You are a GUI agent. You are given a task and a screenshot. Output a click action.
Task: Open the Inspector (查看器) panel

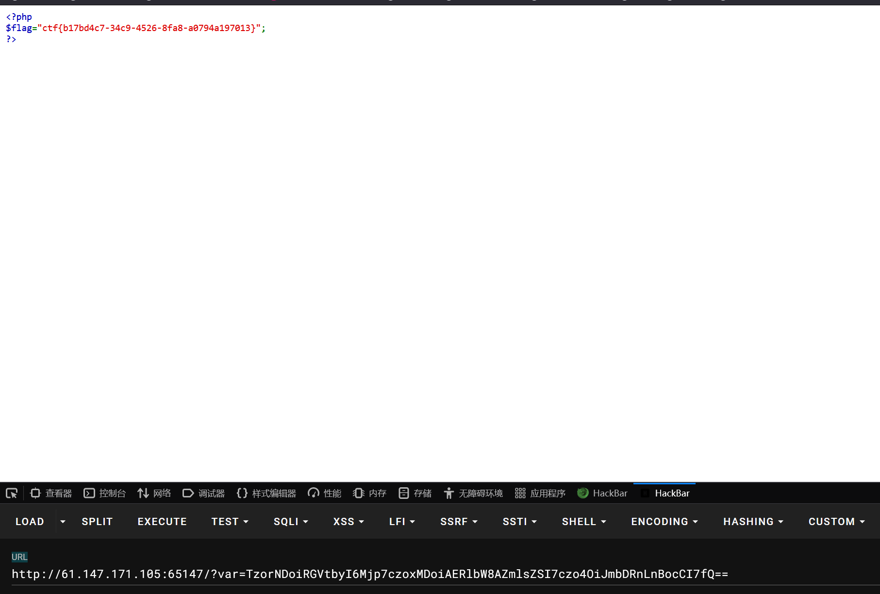click(x=51, y=493)
